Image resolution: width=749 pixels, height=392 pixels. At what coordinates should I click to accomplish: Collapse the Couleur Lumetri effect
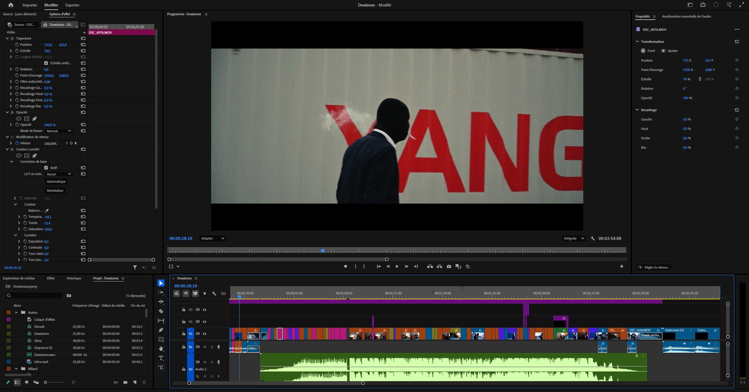click(7, 149)
